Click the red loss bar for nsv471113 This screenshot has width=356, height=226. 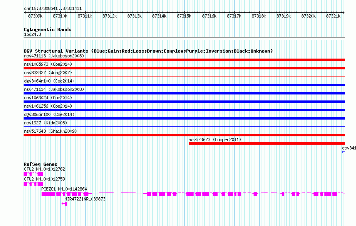184,60
